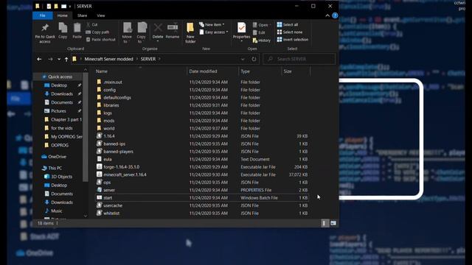Image resolution: width=472 pixels, height=265 pixels.
Task: Select Downloads under Quick access
Action: [x=62, y=93]
